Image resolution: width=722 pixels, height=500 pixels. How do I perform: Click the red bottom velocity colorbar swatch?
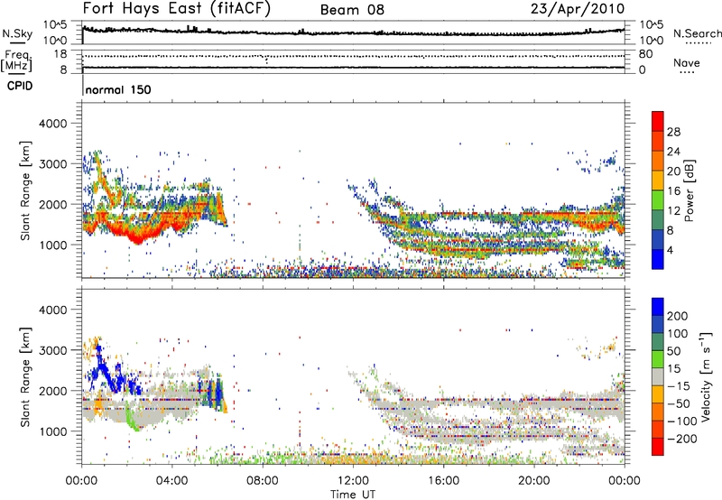point(658,447)
